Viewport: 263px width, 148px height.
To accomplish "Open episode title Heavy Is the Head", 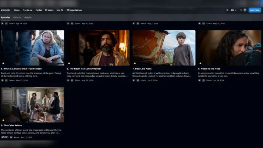I will [x=209, y=68].
